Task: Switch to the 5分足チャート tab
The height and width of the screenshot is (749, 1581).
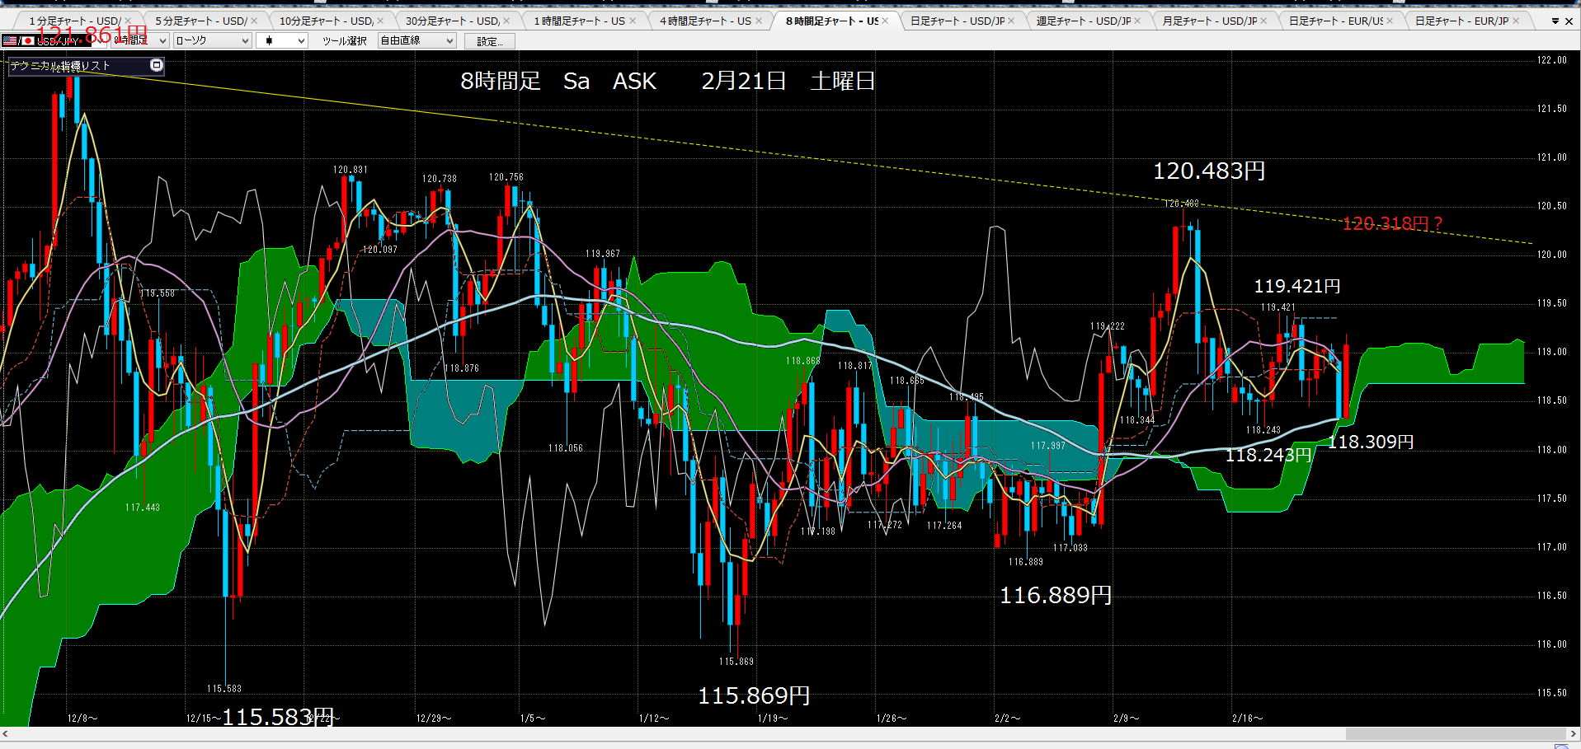Action: (200, 21)
